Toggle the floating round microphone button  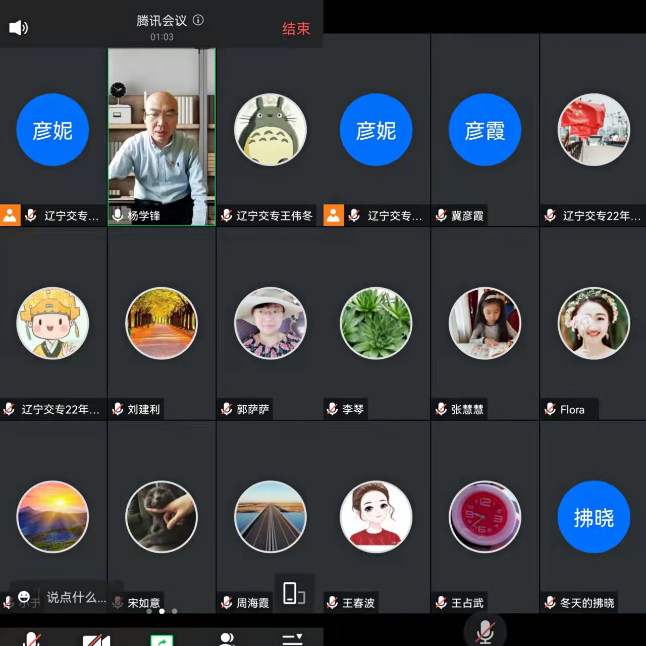[x=484, y=631]
